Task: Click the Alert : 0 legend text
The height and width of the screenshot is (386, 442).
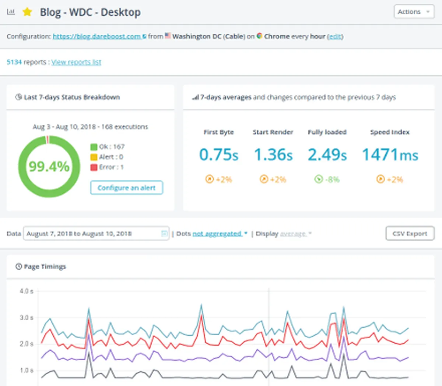Action: (x=111, y=157)
